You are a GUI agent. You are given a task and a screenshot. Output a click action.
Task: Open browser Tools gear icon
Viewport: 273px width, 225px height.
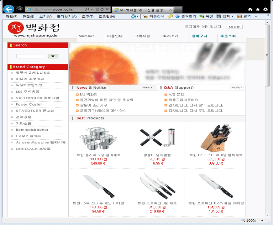point(265,9)
